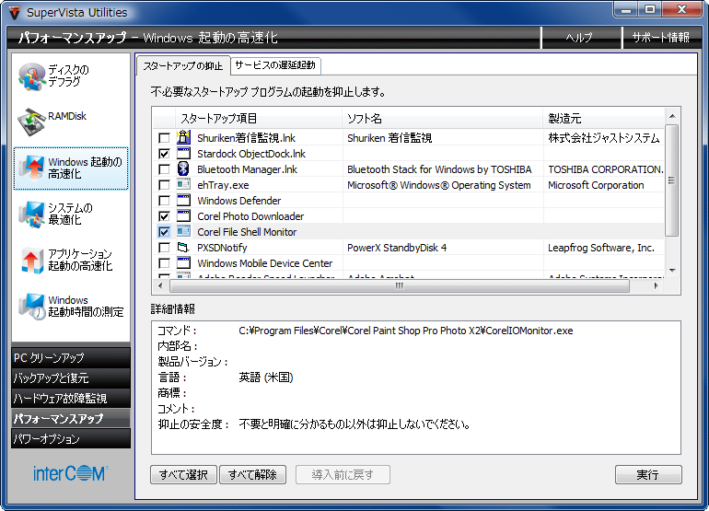Open the システムの最適化 sidebar icon
The height and width of the screenshot is (511, 709).
(32, 214)
